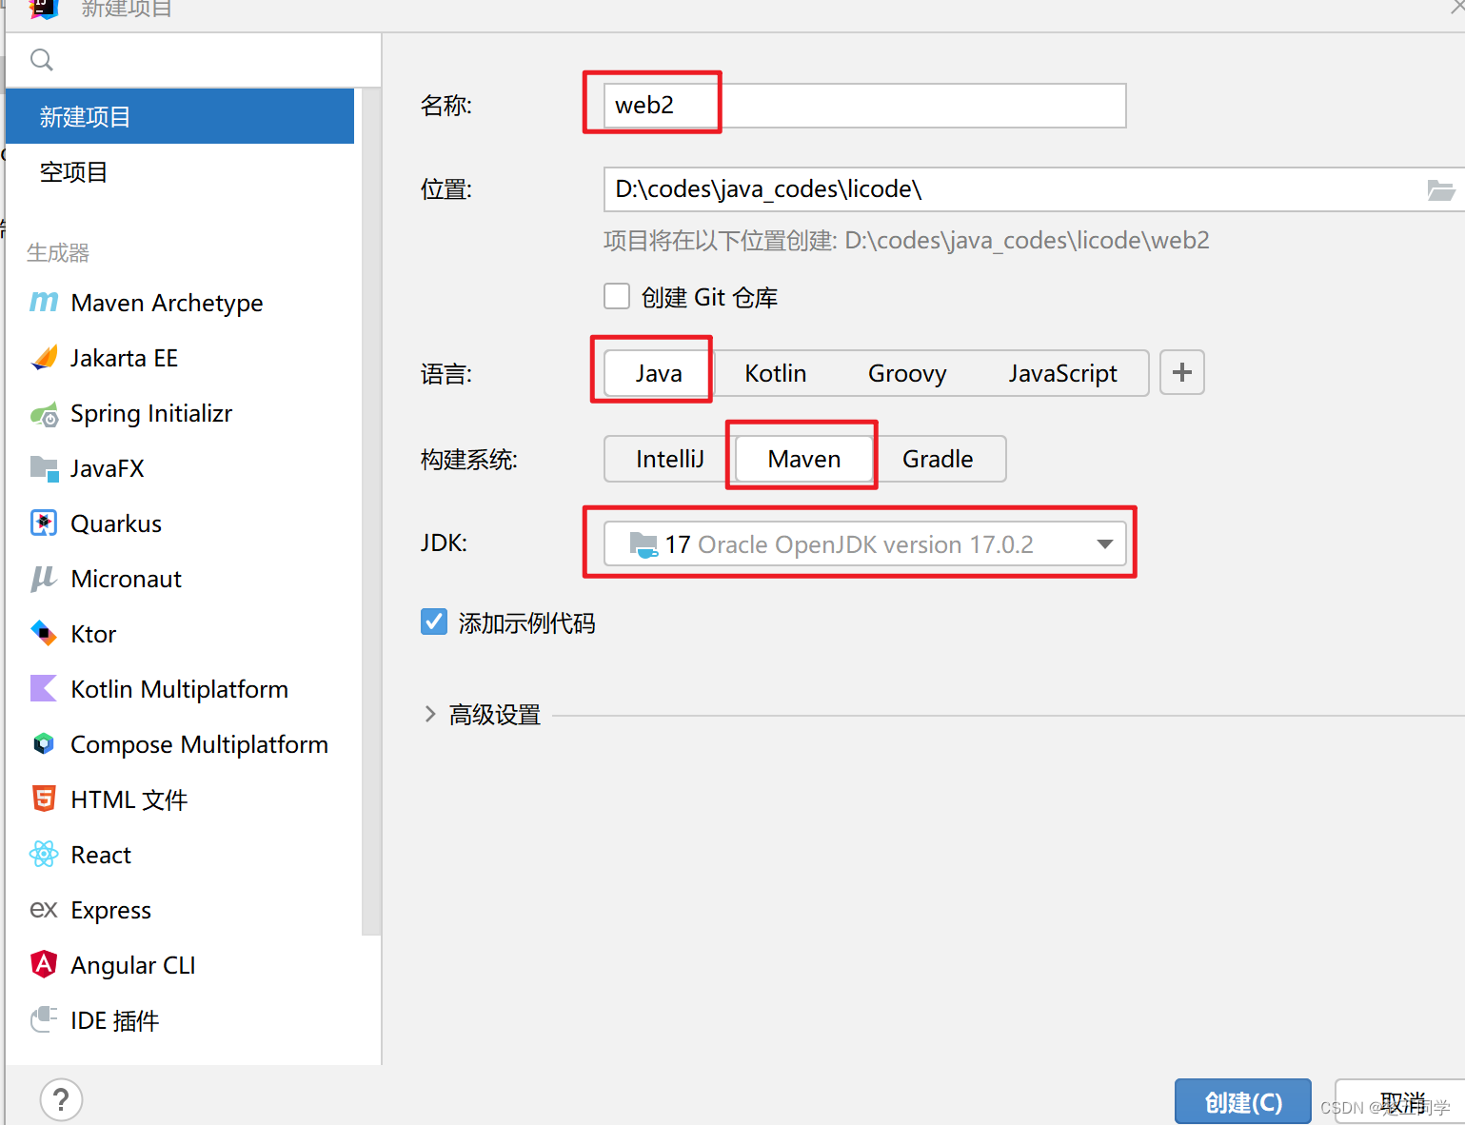Choose IntelliJ build system

670,459
